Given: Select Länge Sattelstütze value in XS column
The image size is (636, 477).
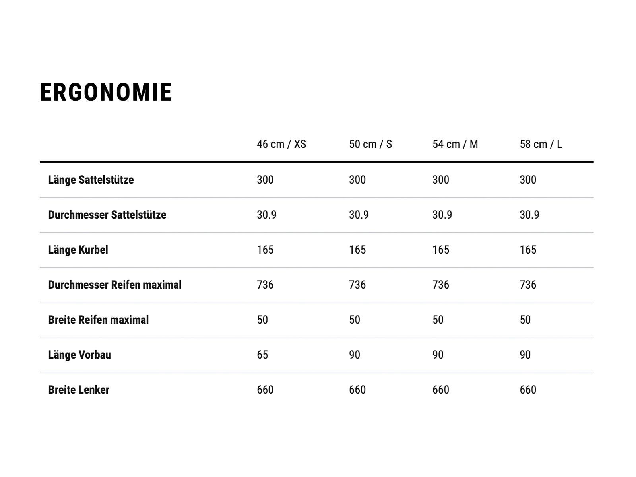Looking at the screenshot, I should click(x=265, y=180).
